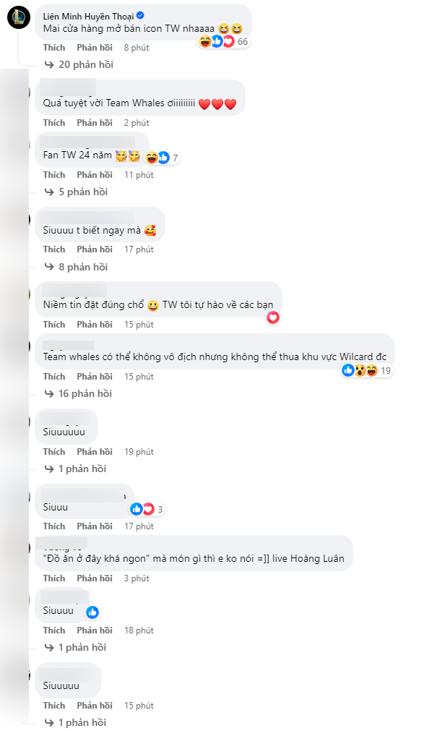Screen dimensions: 437x731
Task: Like the Quá tuyệt vời Team Whales comment
Action: pos(53,123)
